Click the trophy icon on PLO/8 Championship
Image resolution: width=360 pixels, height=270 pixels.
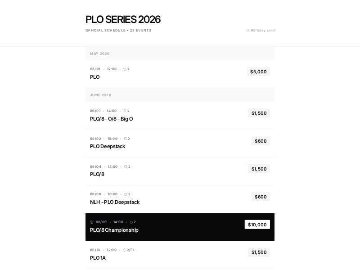point(92,222)
